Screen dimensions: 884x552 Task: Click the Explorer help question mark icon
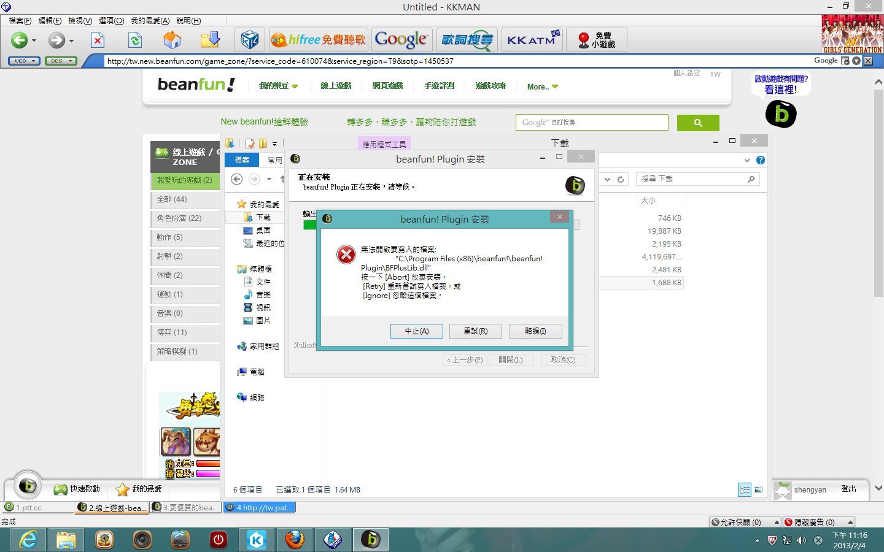761,160
